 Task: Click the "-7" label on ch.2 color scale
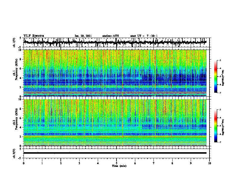[220, 142]
